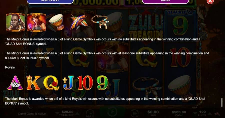The height and width of the screenshot is (118, 225).
Task: Click the red 10 royal symbol
Action: point(85,83)
